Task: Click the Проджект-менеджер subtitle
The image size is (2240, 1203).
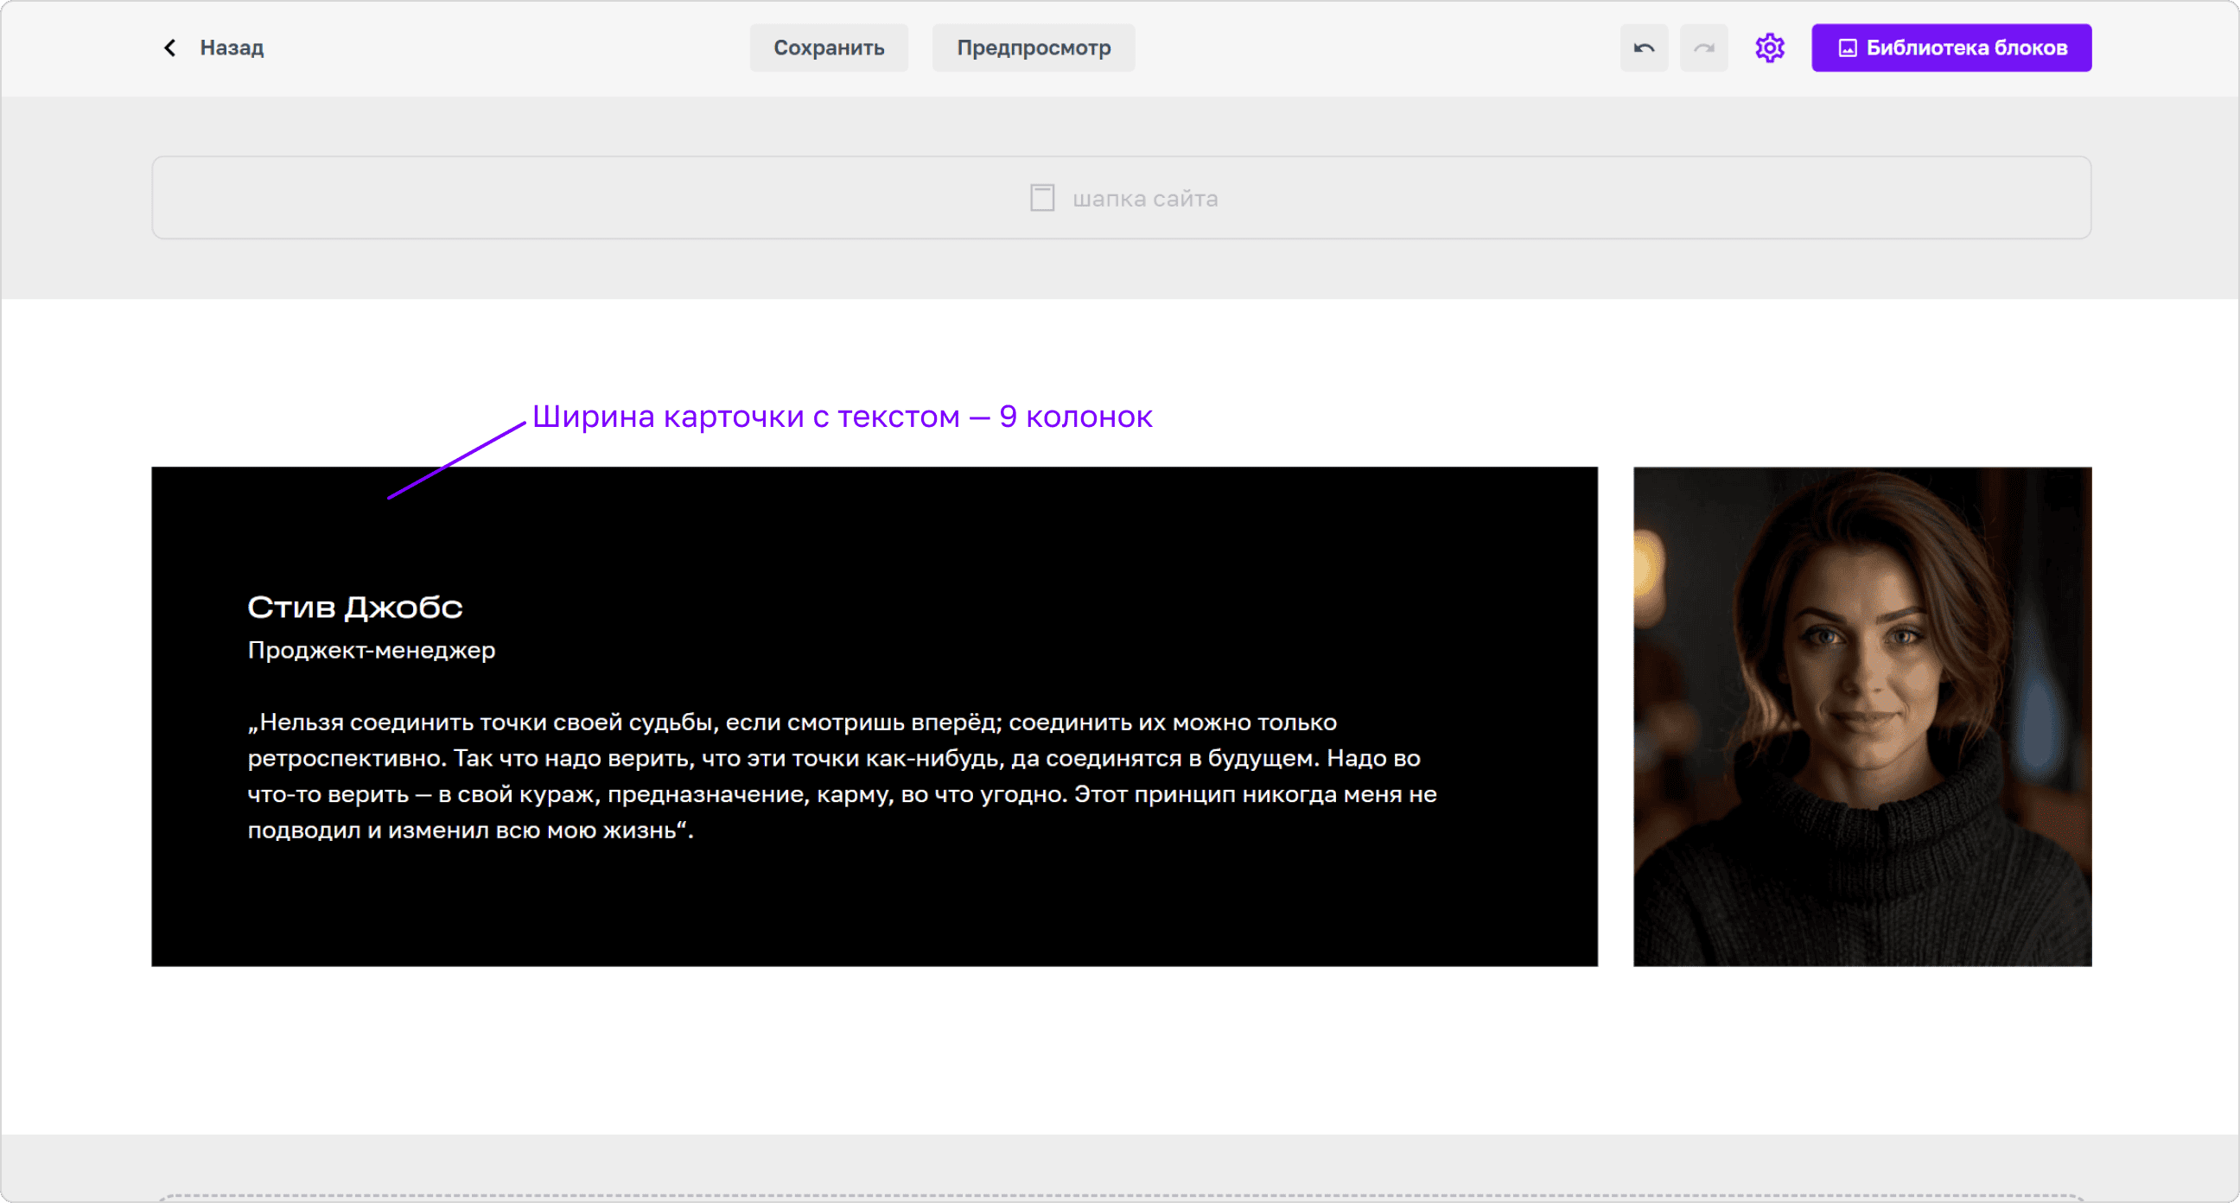Action: pos(372,650)
